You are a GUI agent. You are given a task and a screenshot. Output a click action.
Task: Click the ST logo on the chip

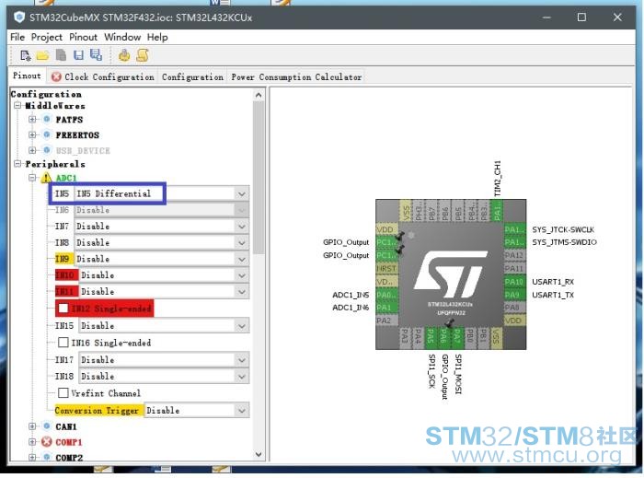[x=451, y=274]
